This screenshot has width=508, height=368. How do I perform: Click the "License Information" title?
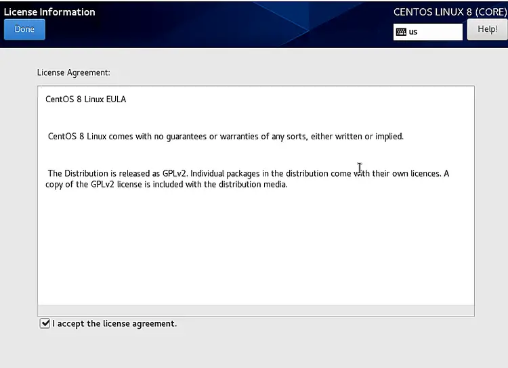pos(49,12)
